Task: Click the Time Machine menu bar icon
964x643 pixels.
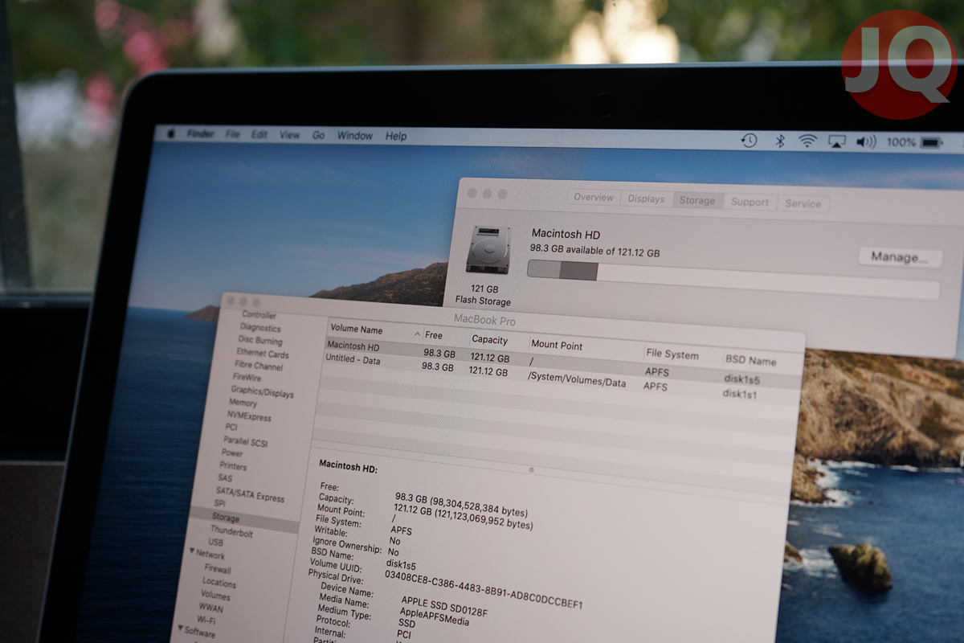Action: [749, 141]
